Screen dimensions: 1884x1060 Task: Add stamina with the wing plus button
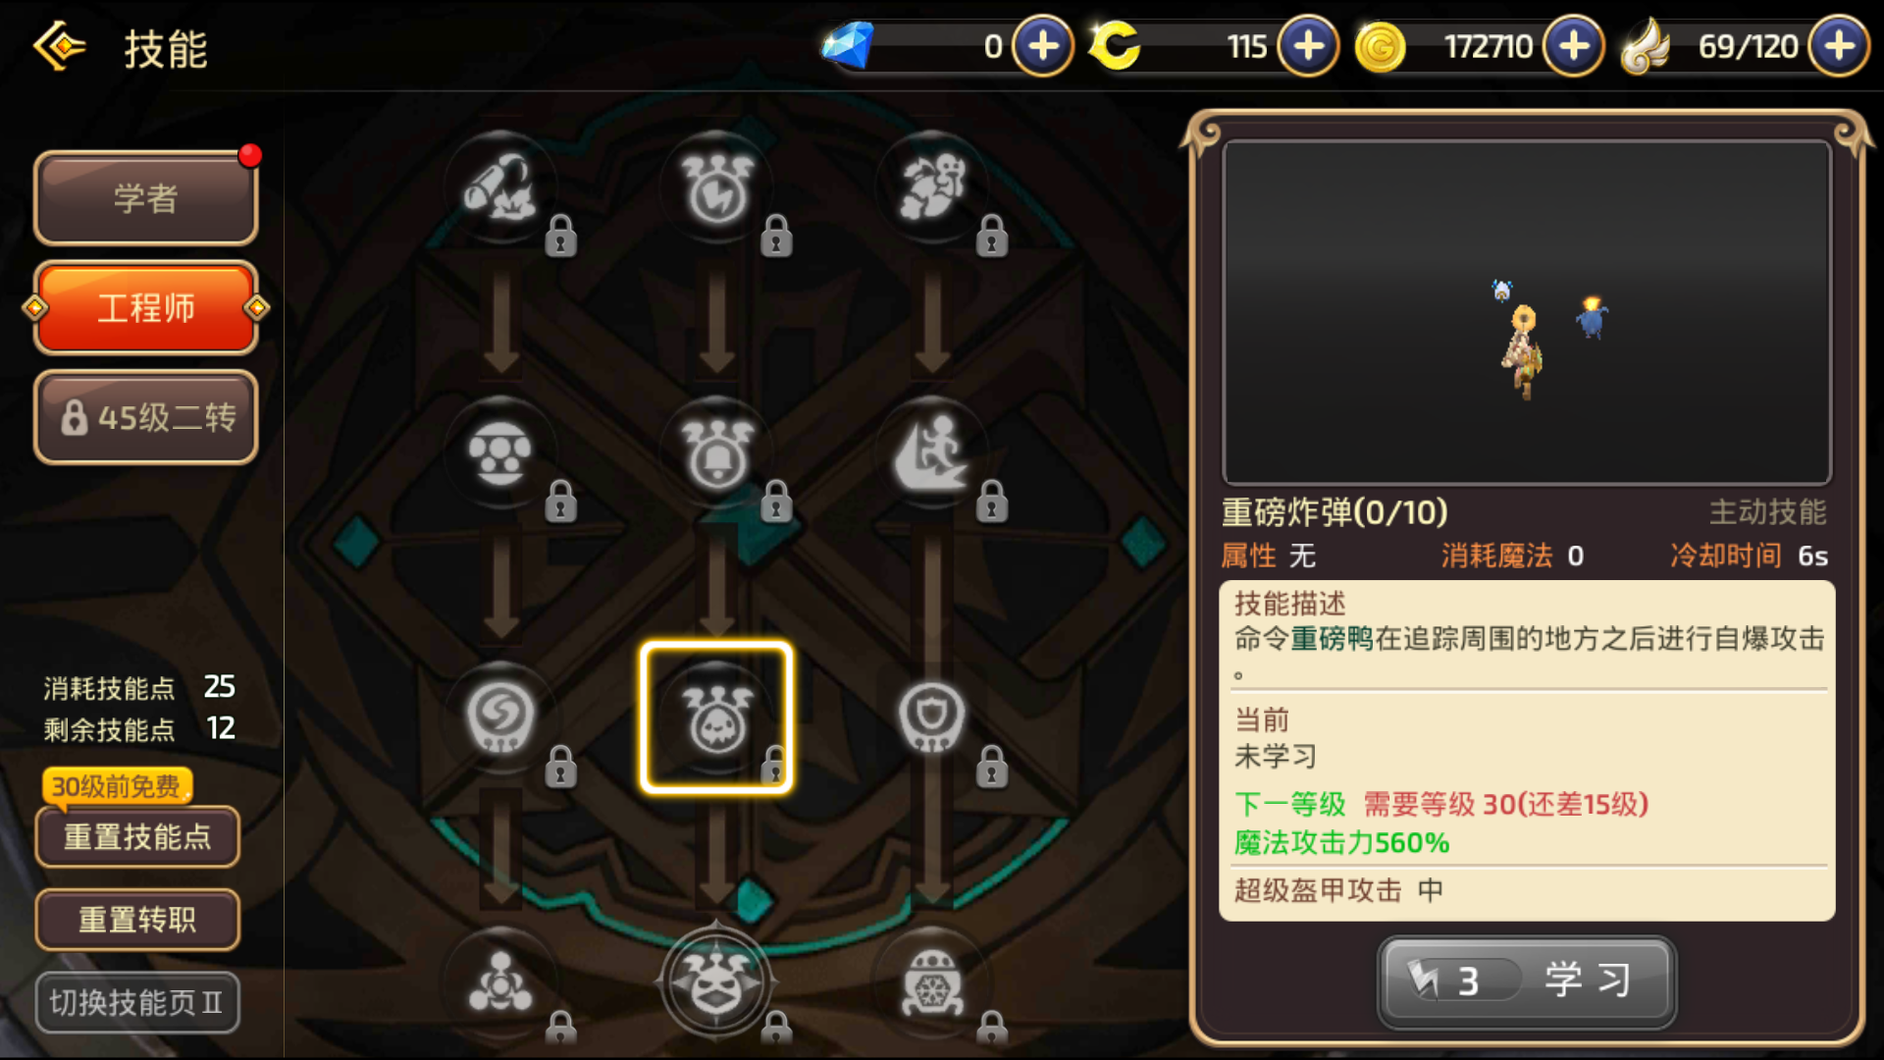(x=1838, y=46)
